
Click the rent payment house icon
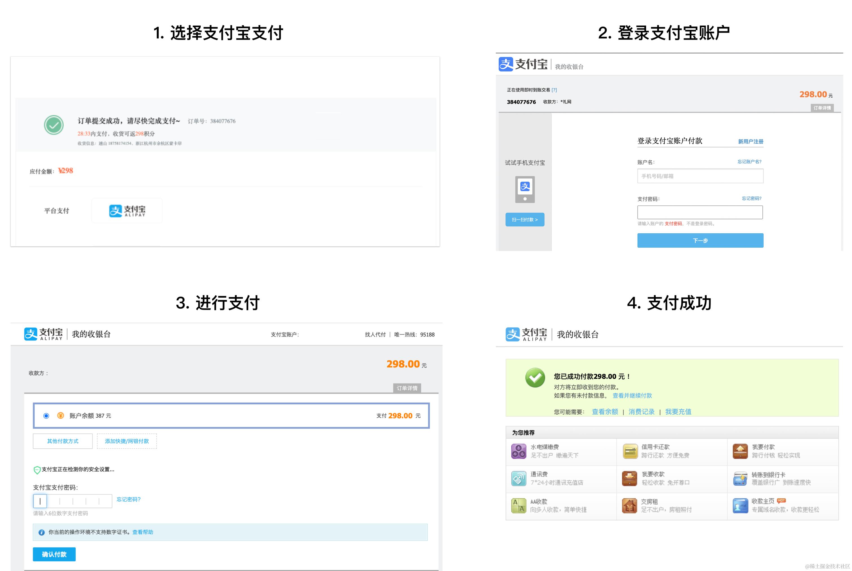pos(629,505)
